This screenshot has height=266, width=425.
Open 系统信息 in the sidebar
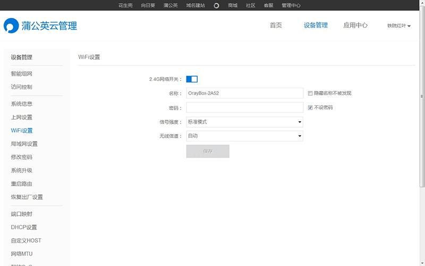[x=22, y=104]
